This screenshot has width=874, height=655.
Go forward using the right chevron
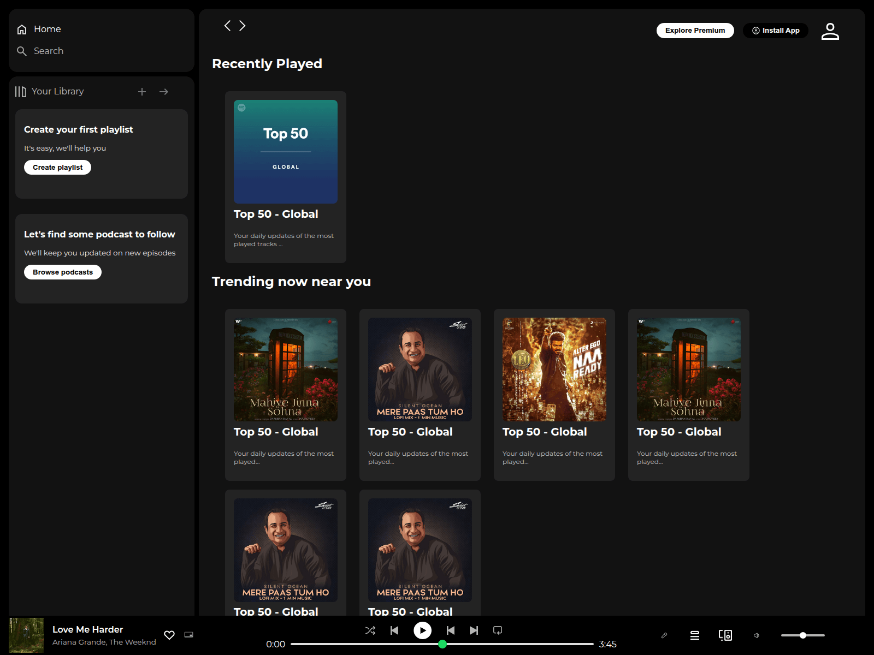pyautogui.click(x=242, y=26)
